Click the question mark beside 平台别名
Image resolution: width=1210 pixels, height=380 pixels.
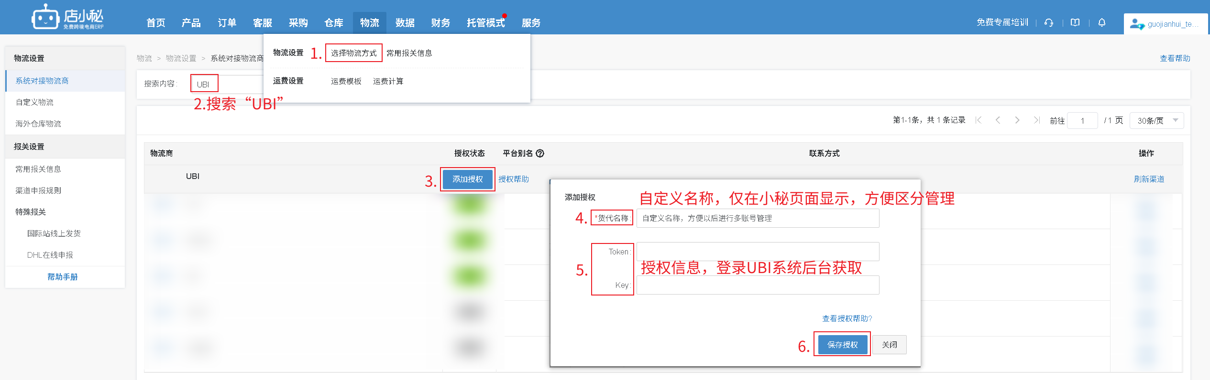pos(540,153)
